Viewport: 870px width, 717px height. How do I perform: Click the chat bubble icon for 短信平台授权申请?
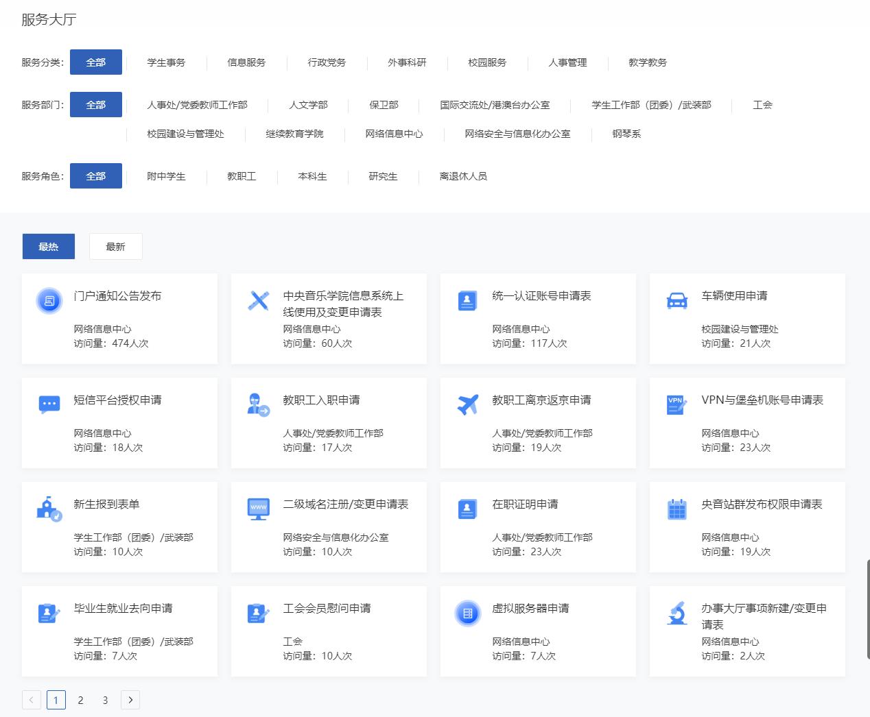click(49, 404)
